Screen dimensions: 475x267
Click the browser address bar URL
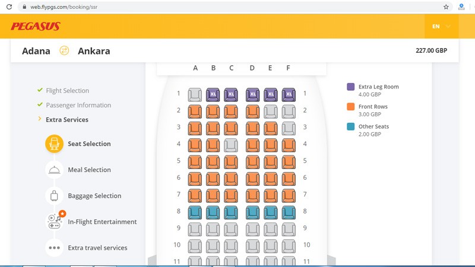(65, 7)
